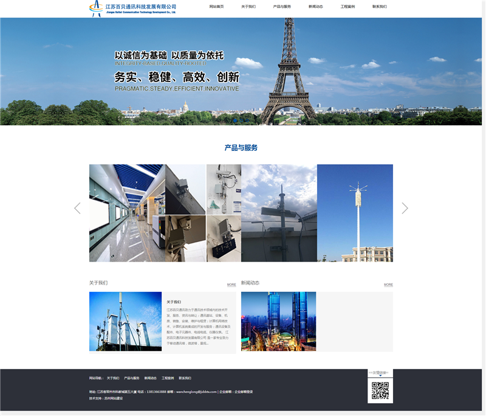Click the PRAGMATIC,STEADY,EFFICIENT,INNOVATIVE banner text
The height and width of the screenshot is (416, 486).
(177, 89)
